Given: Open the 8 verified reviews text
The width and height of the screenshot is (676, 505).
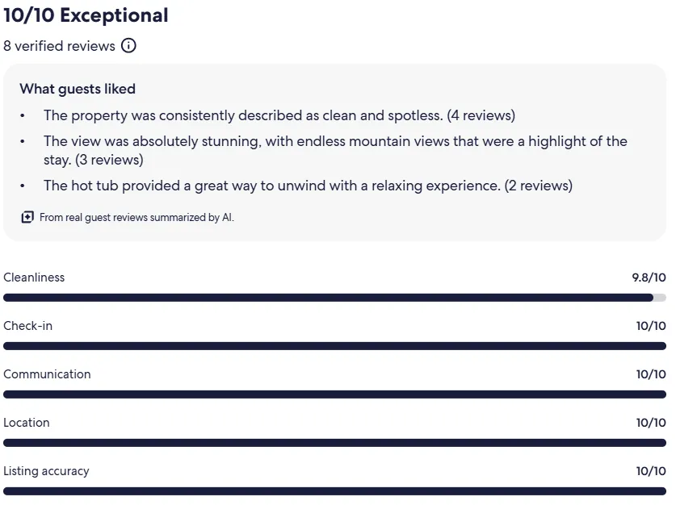Looking at the screenshot, I should click(59, 46).
